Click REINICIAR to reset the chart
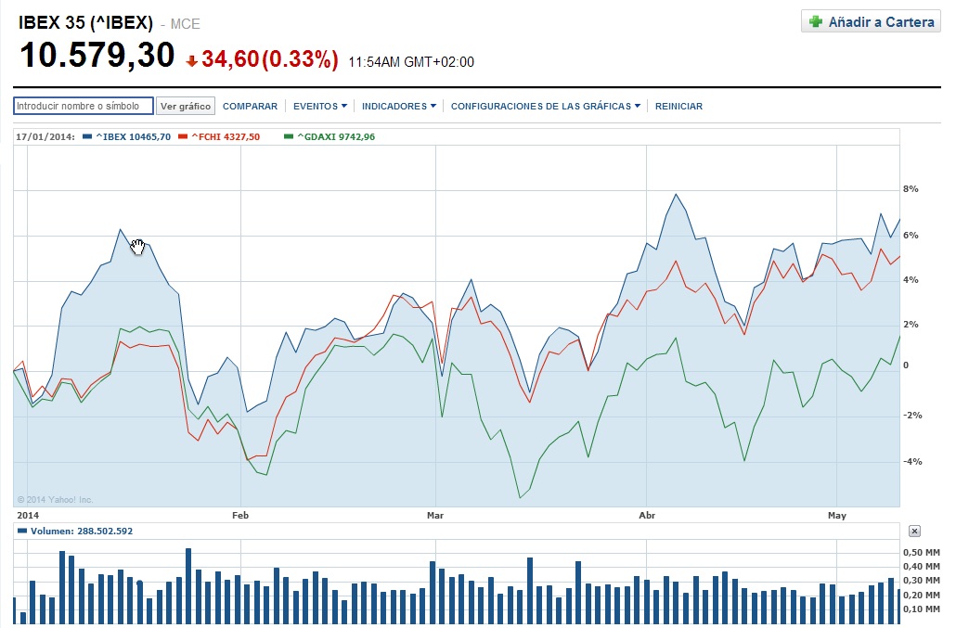This screenshot has height=628, width=969. point(678,106)
